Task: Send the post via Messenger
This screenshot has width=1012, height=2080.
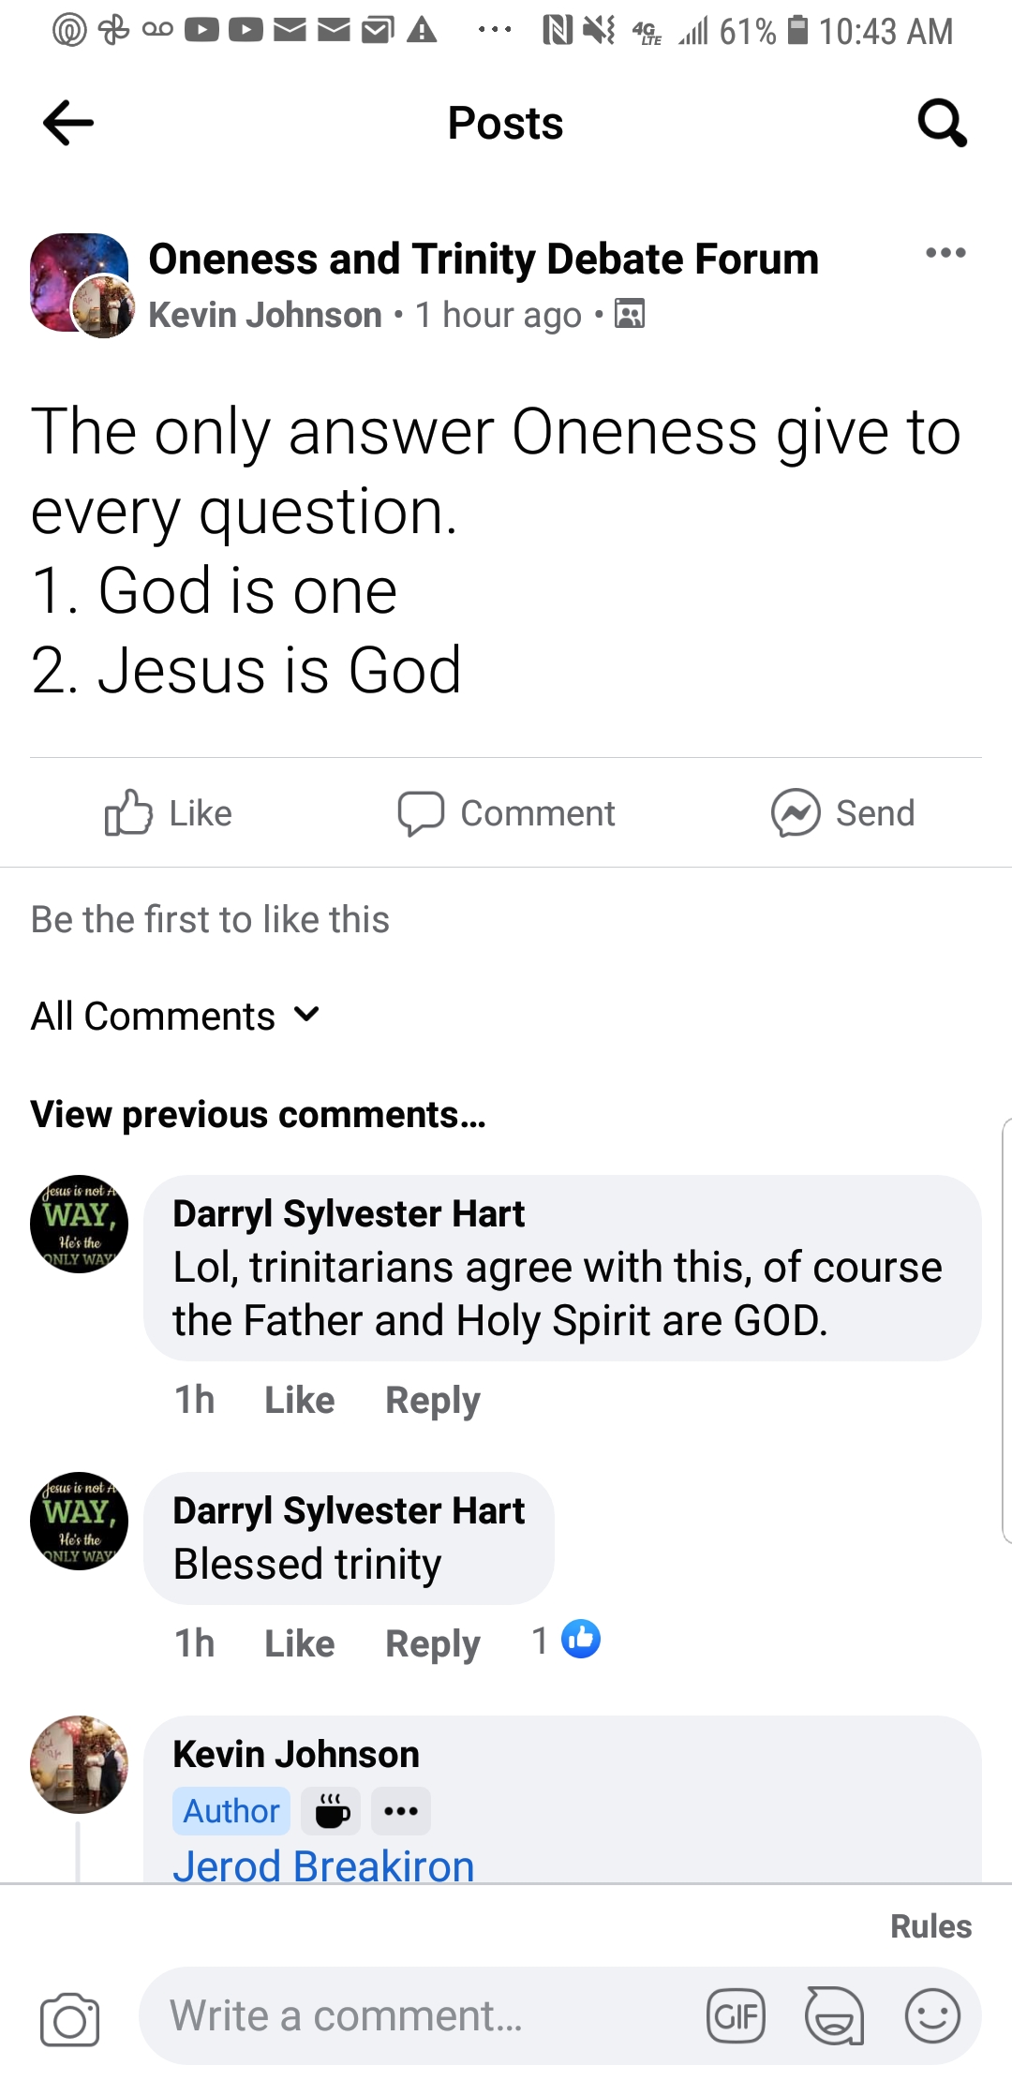Action: 842,813
